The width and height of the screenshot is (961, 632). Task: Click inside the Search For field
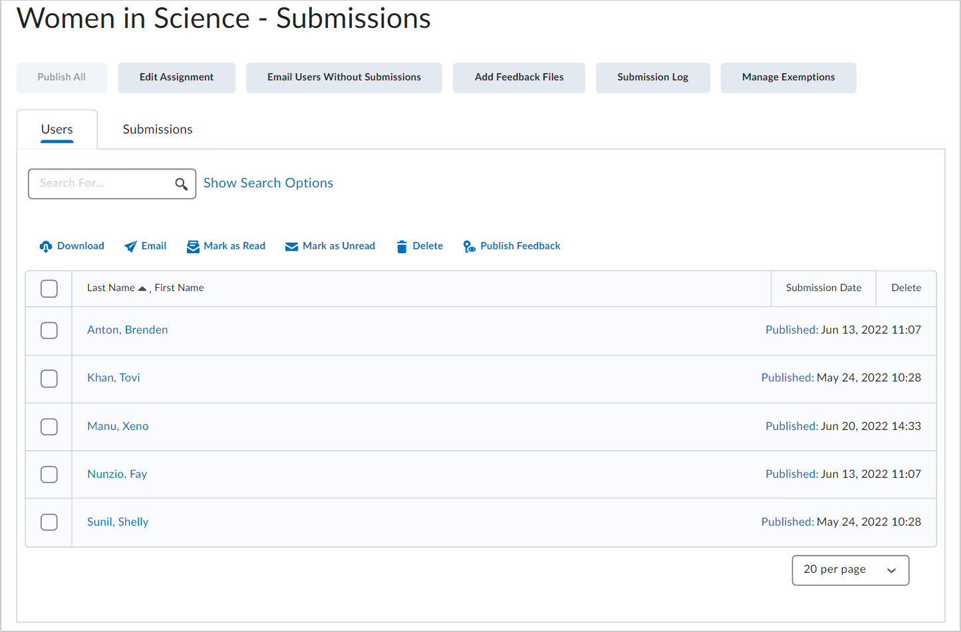[x=100, y=183]
